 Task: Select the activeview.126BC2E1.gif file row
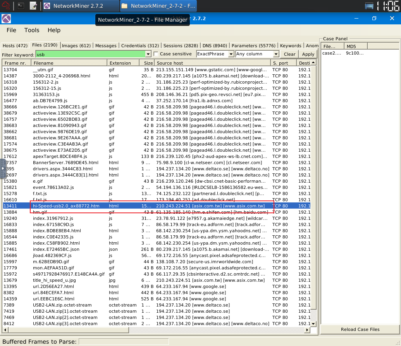point(157,107)
